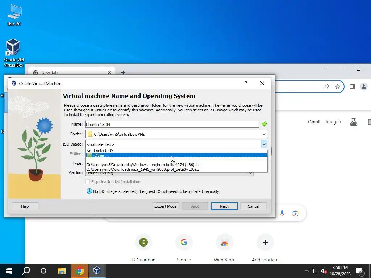Open the Sign in Google shortcut
Image resolution: width=371 pixels, height=278 pixels.
click(x=184, y=248)
